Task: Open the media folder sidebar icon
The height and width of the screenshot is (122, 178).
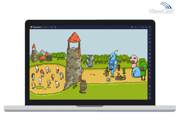Action: pyautogui.click(x=150, y=65)
